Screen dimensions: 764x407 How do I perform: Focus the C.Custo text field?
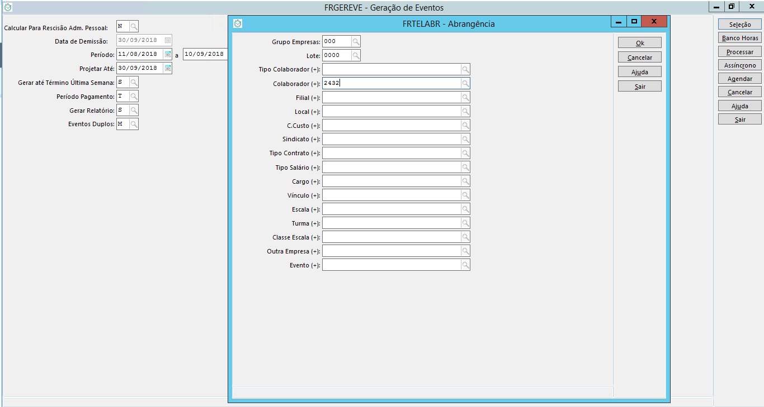pyautogui.click(x=391, y=126)
